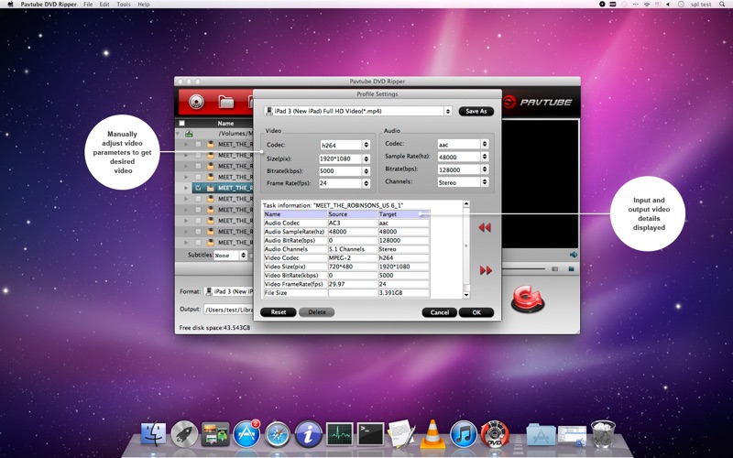
Task: Open the Trash in the Dock
Action: coord(603,433)
